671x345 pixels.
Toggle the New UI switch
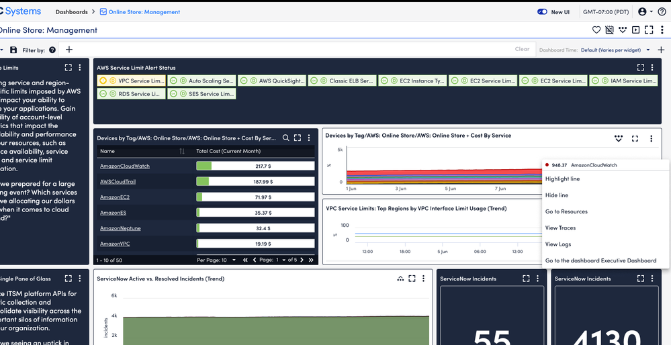pos(543,12)
